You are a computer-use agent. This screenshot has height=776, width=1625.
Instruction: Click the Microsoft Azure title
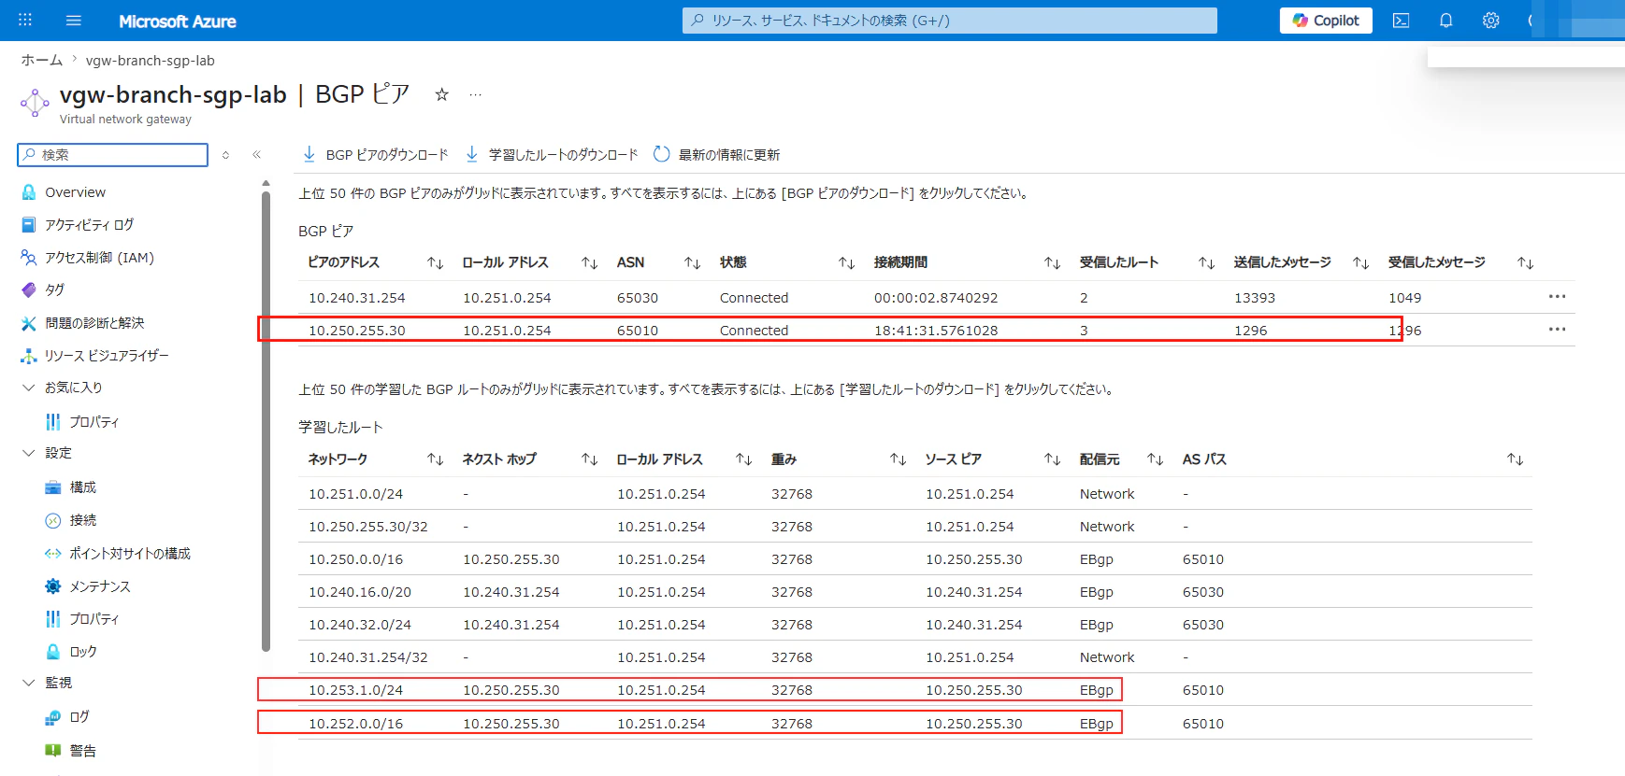(178, 21)
